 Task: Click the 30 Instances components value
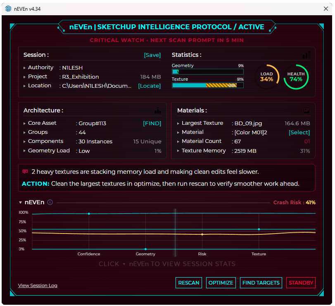pyautogui.click(x=95, y=142)
